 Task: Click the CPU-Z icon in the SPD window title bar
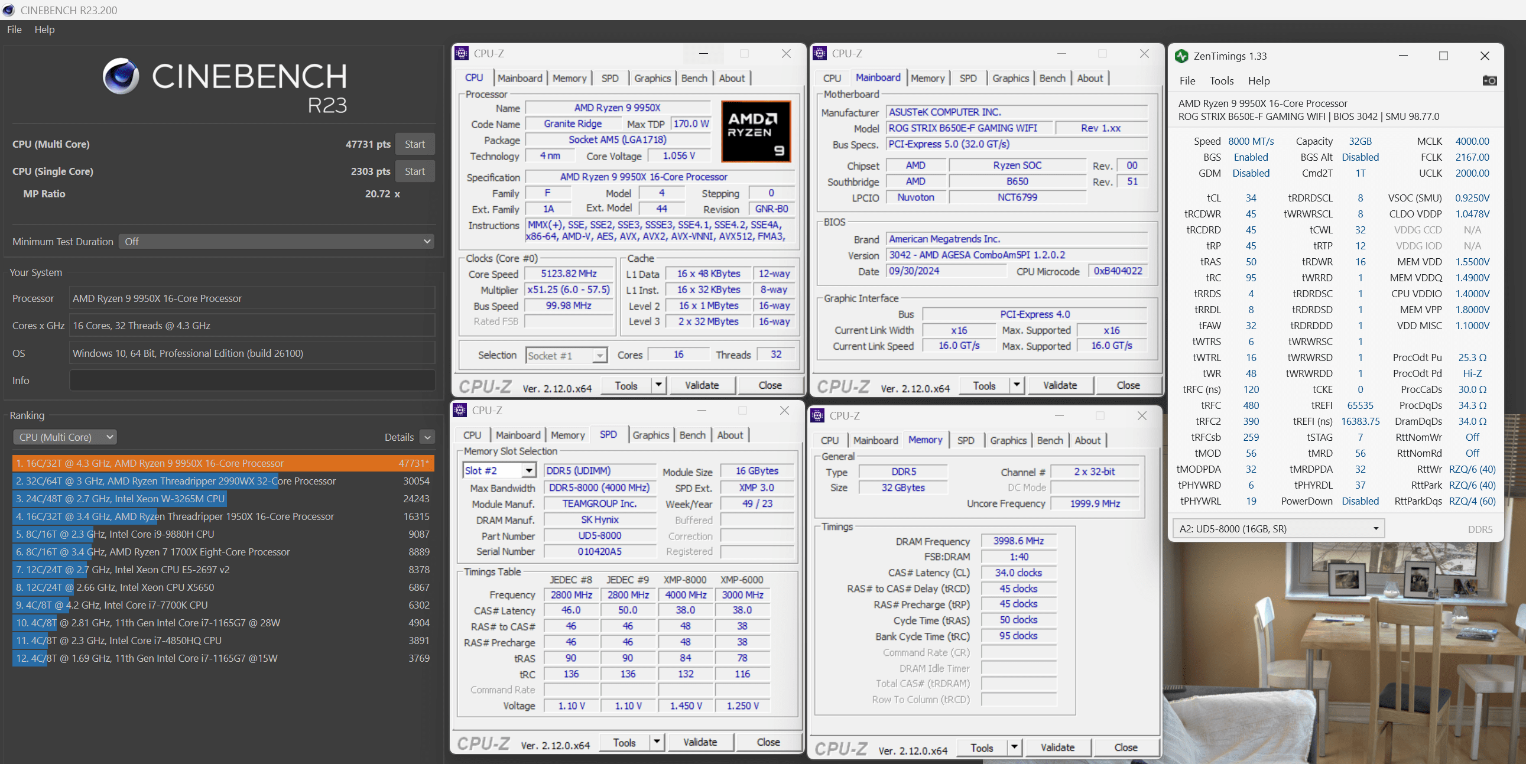coord(460,411)
